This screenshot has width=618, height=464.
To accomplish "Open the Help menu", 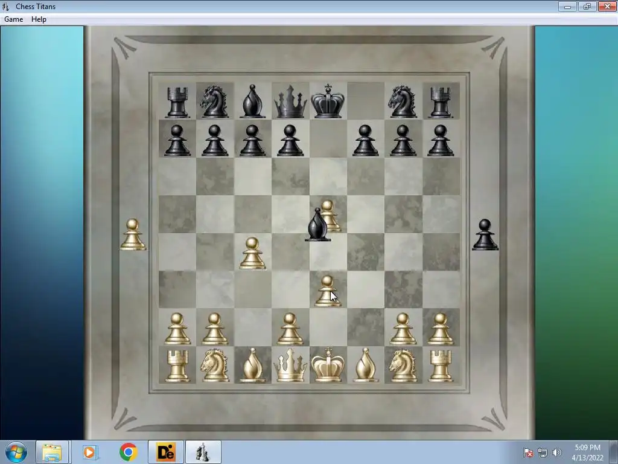I will click(39, 19).
